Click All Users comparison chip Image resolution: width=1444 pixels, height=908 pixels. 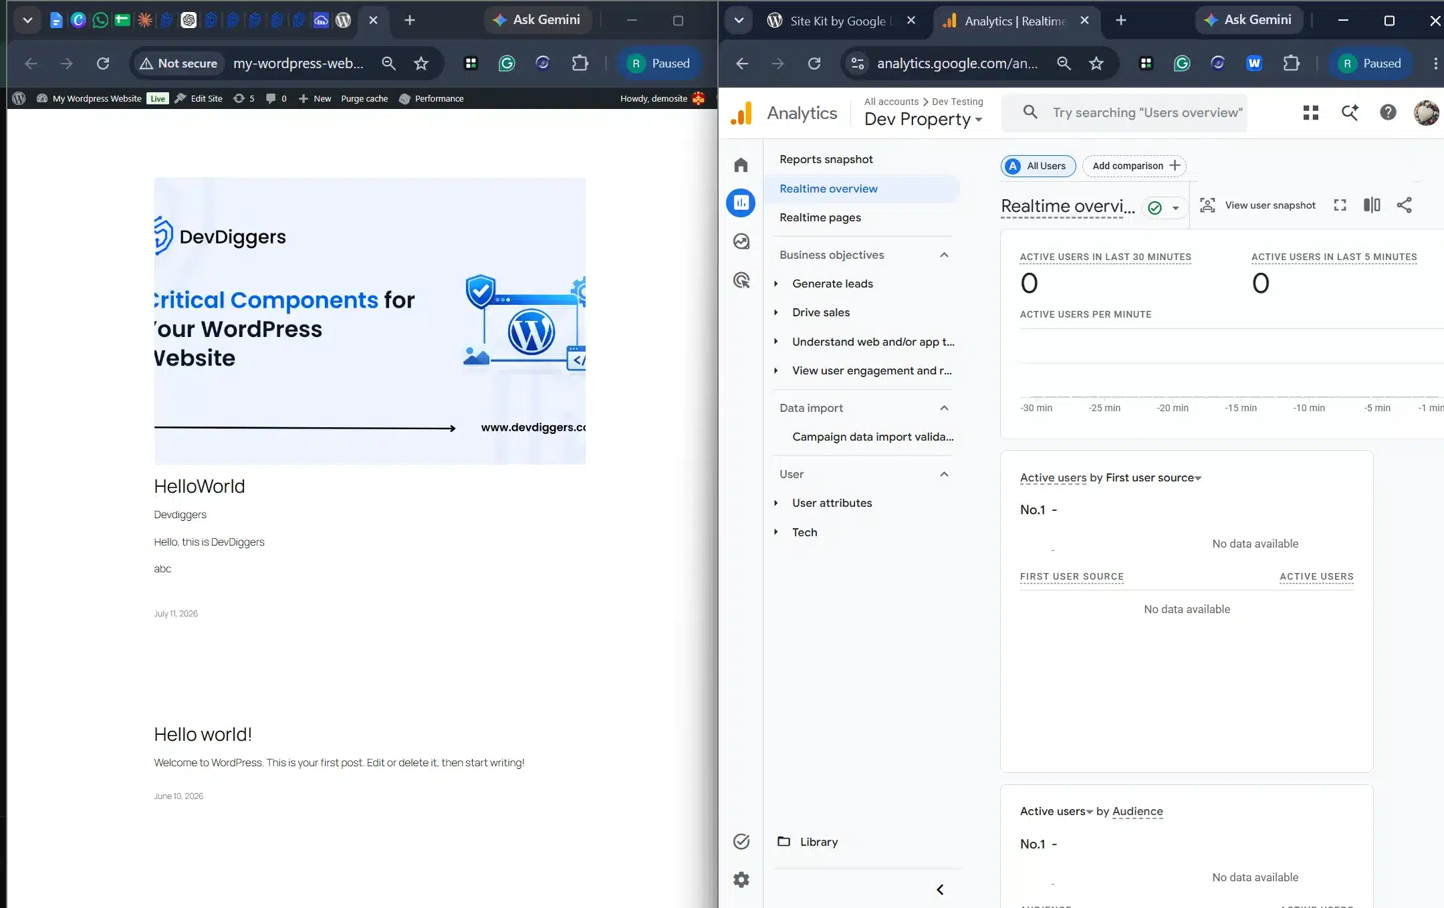(1038, 166)
